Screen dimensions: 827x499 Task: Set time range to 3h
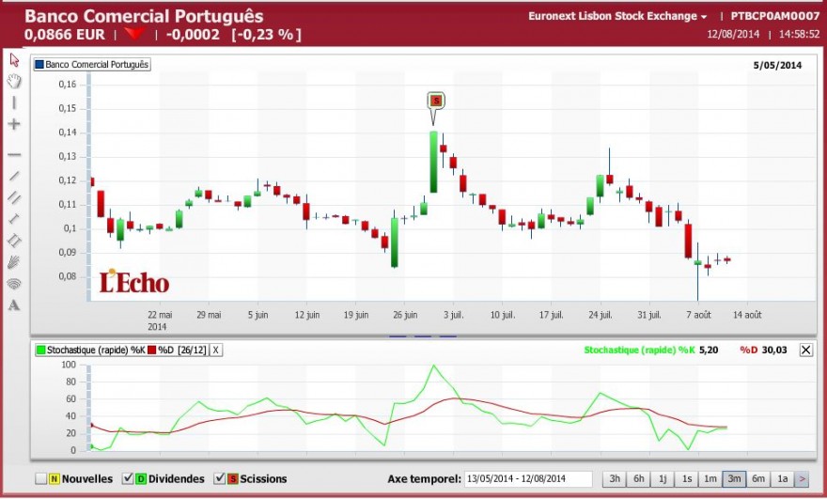click(615, 479)
